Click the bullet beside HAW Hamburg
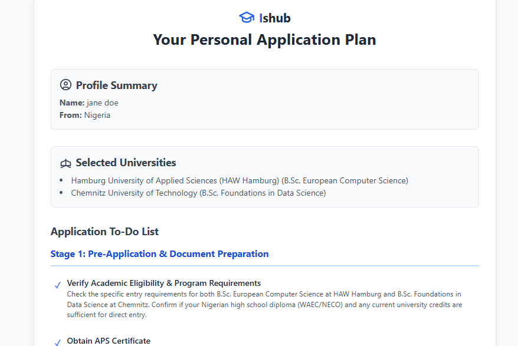 pyautogui.click(x=61, y=180)
